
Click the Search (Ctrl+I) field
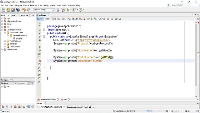pyautogui.click(x=183, y=5)
